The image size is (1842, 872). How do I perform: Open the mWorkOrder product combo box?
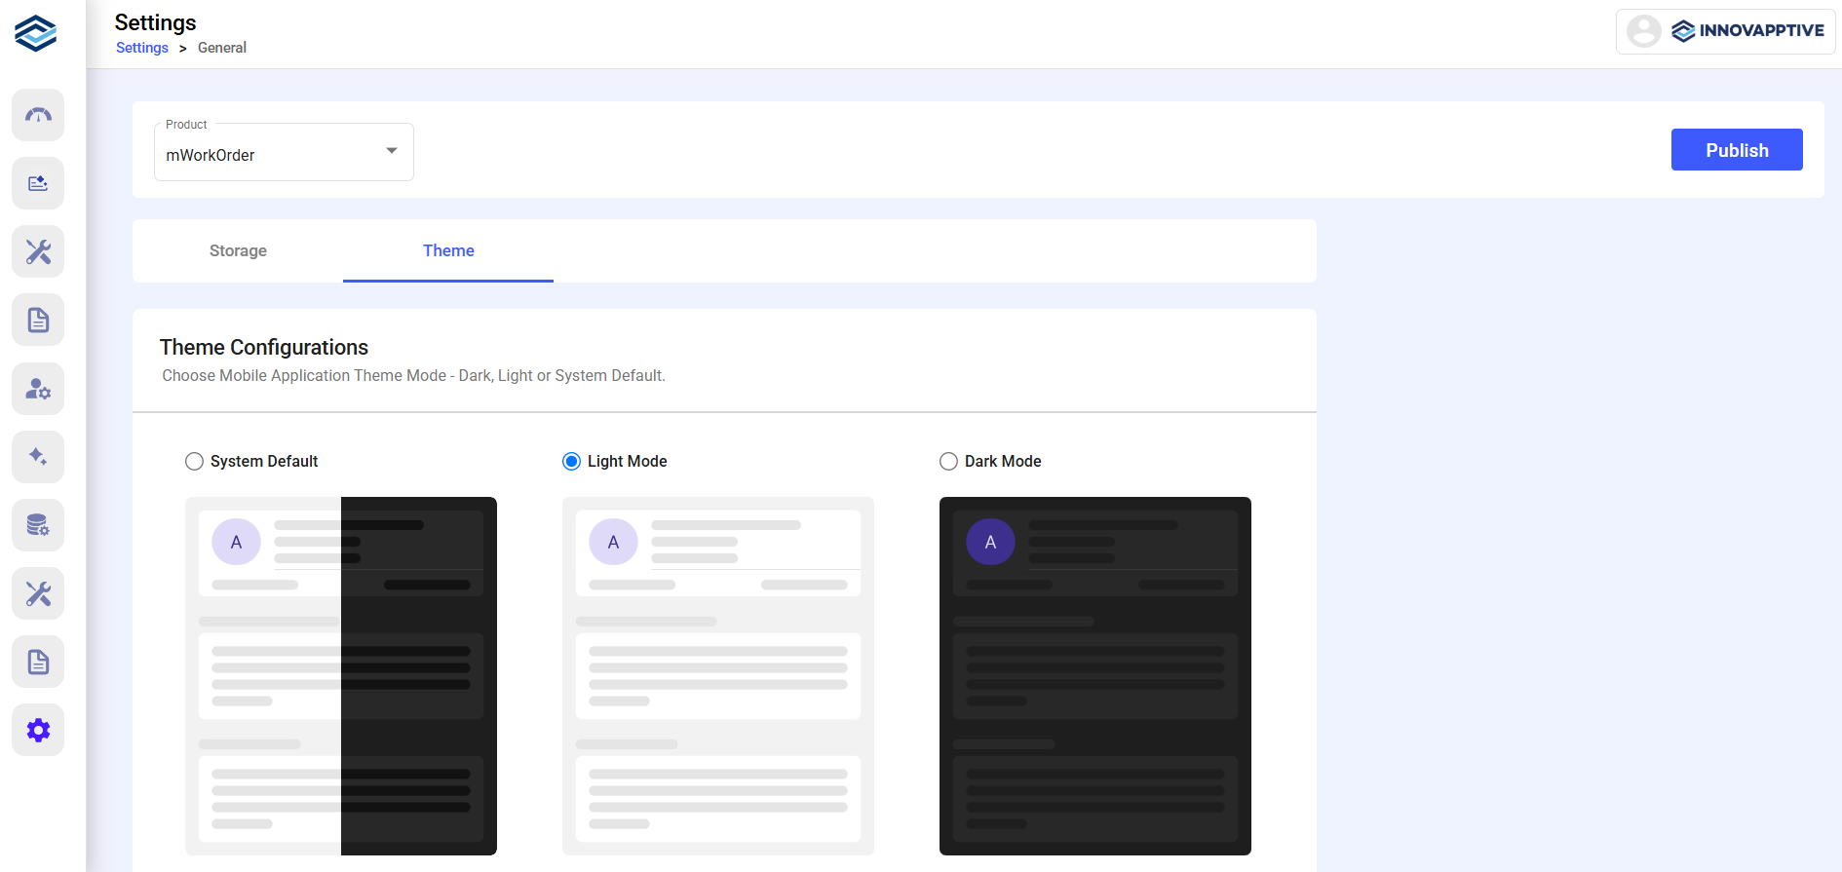click(273, 155)
